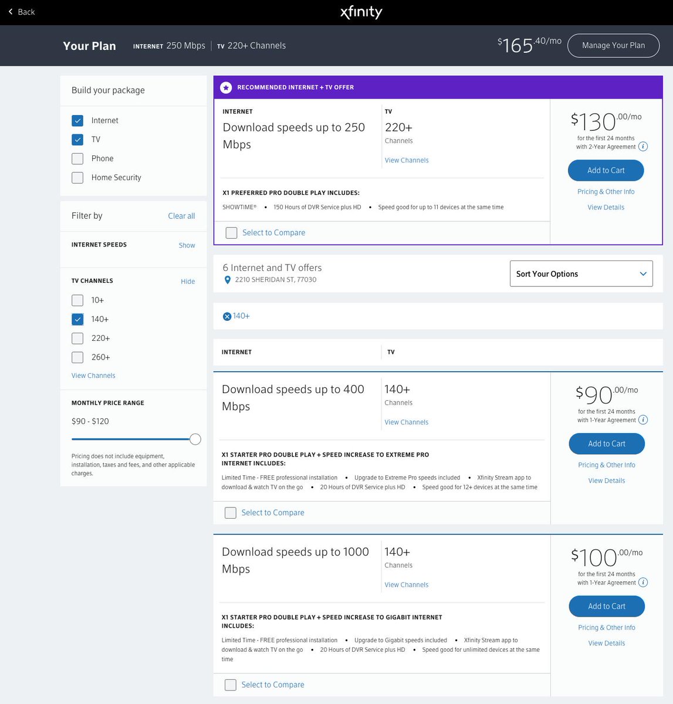Click the '$165.40/mo' plan price
The height and width of the screenshot is (704, 673).
coord(529,45)
